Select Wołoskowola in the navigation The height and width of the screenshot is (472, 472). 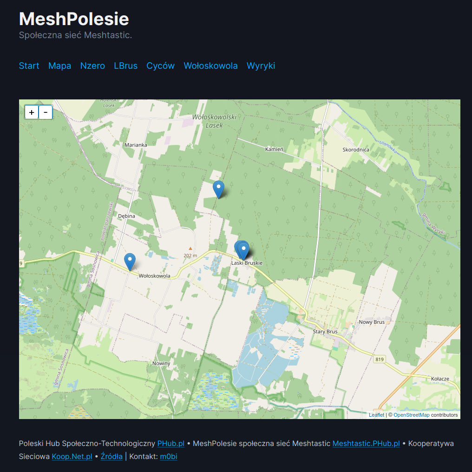(210, 66)
